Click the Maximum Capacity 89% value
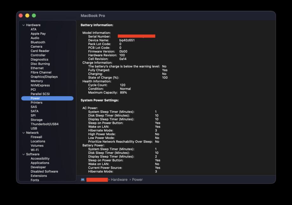Screen dimensions: 292x205 tap(123, 92)
